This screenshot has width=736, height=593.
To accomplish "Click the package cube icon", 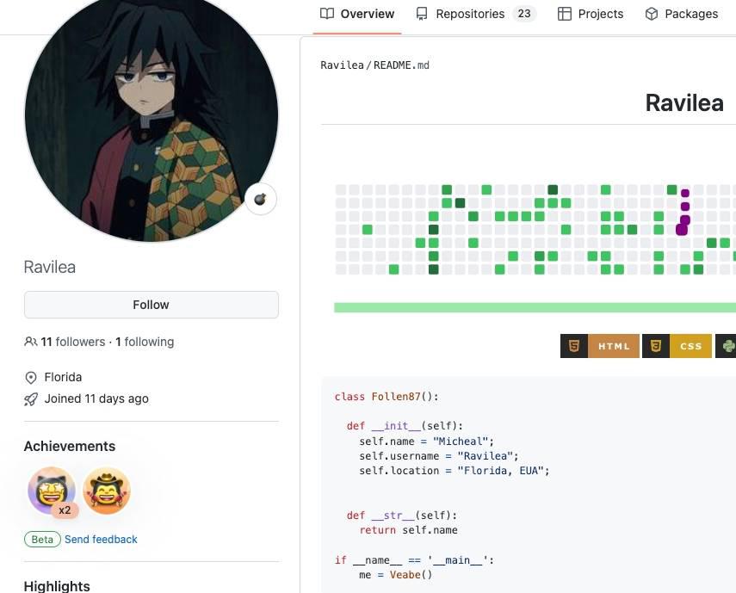I will (652, 14).
